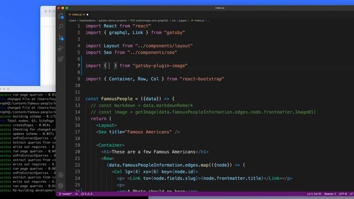
Task: Click "Famous Americans" title attribute on line 17
Action: click(x=148, y=132)
